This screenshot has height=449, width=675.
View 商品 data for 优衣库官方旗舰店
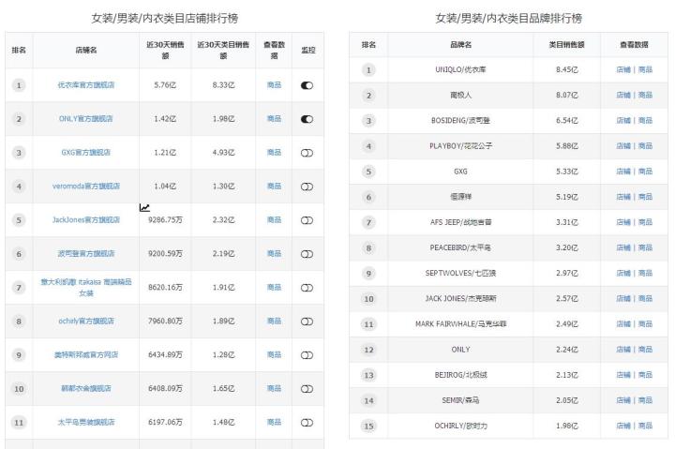274,84
